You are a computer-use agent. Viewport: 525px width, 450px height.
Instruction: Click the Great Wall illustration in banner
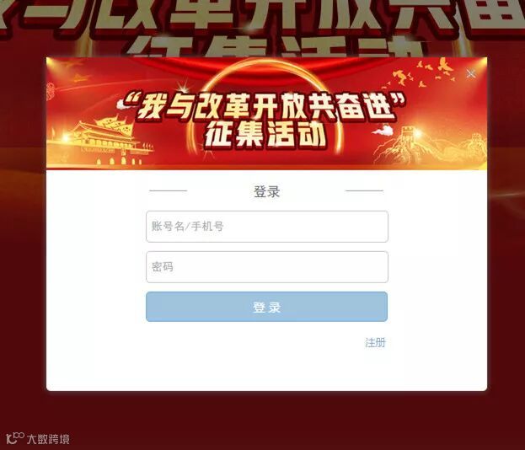(x=432, y=146)
